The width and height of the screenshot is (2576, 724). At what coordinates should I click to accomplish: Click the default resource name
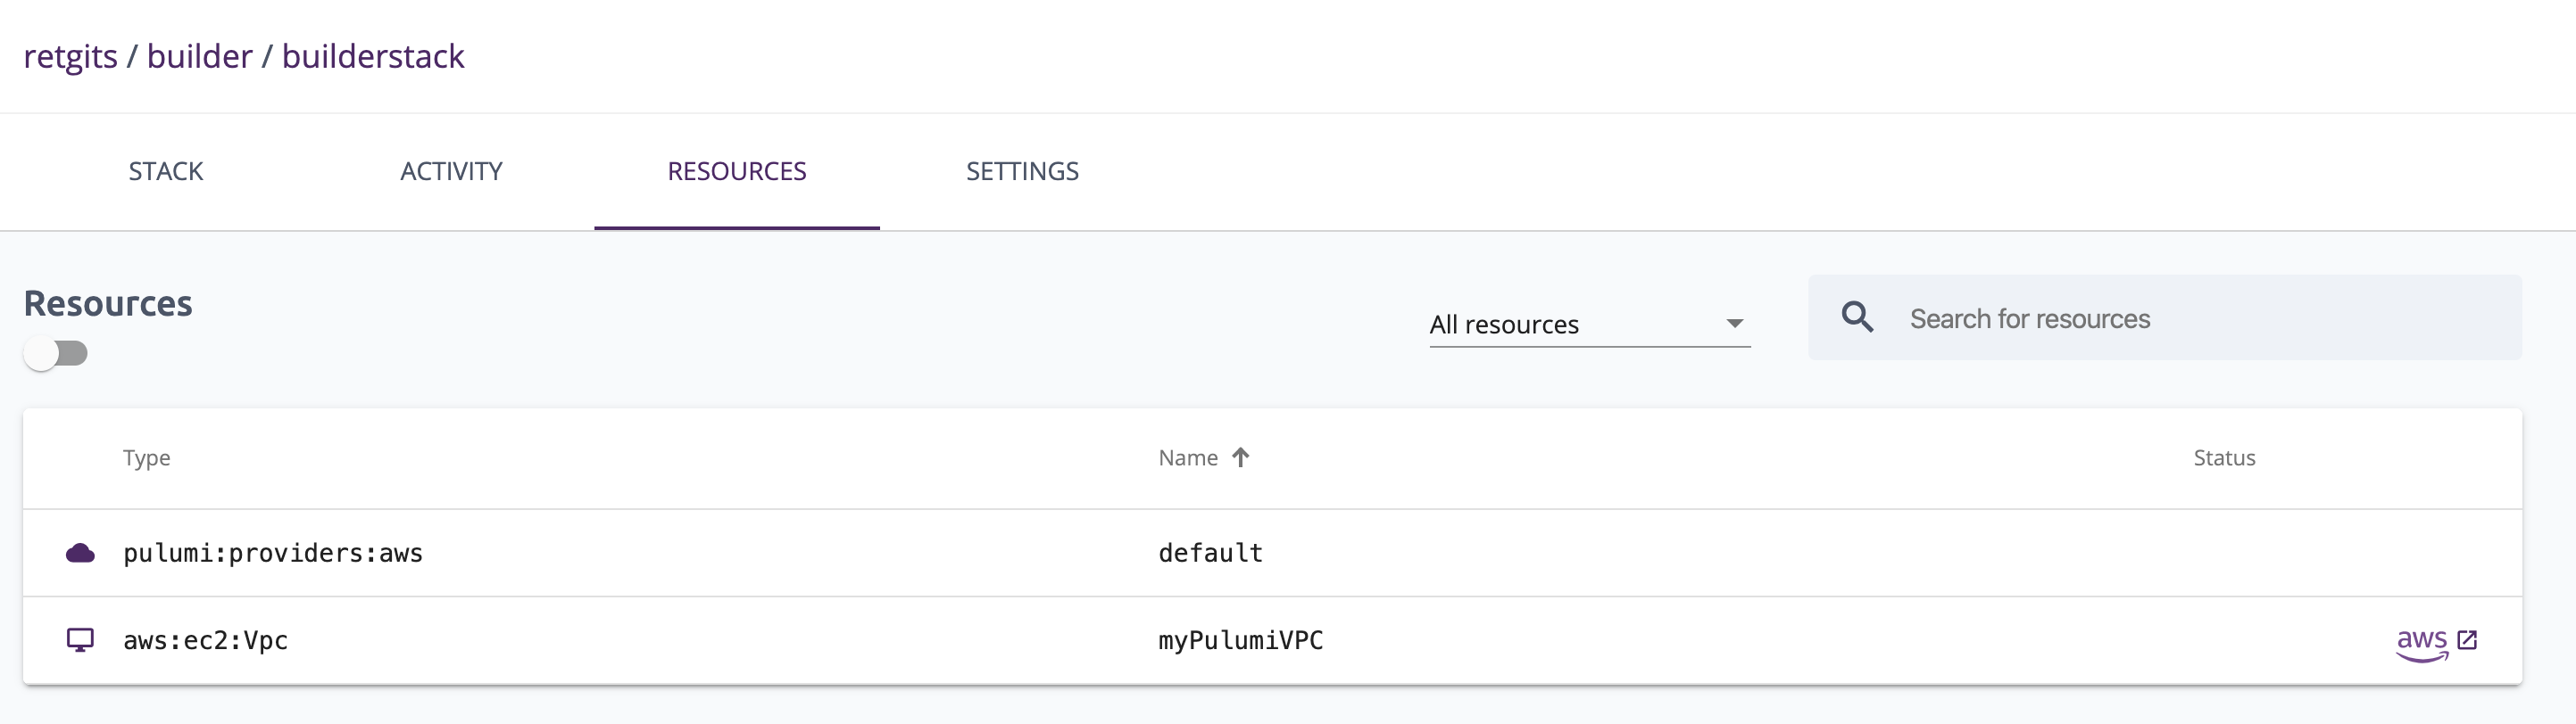pyautogui.click(x=1210, y=553)
